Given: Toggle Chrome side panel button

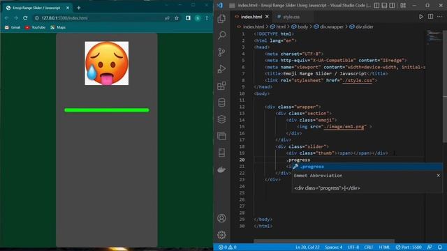Looking at the screenshot, I should pos(188,18).
